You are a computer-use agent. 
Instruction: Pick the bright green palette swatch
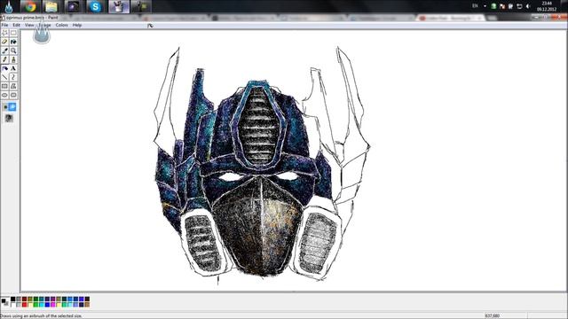(35, 305)
